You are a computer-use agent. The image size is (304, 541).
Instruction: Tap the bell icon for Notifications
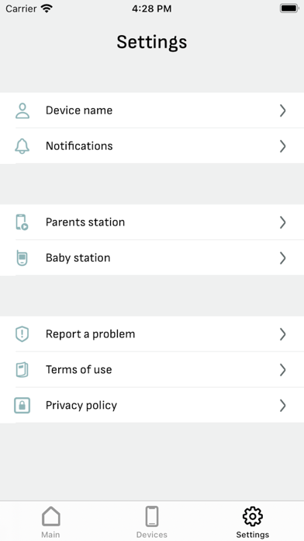(x=22, y=146)
